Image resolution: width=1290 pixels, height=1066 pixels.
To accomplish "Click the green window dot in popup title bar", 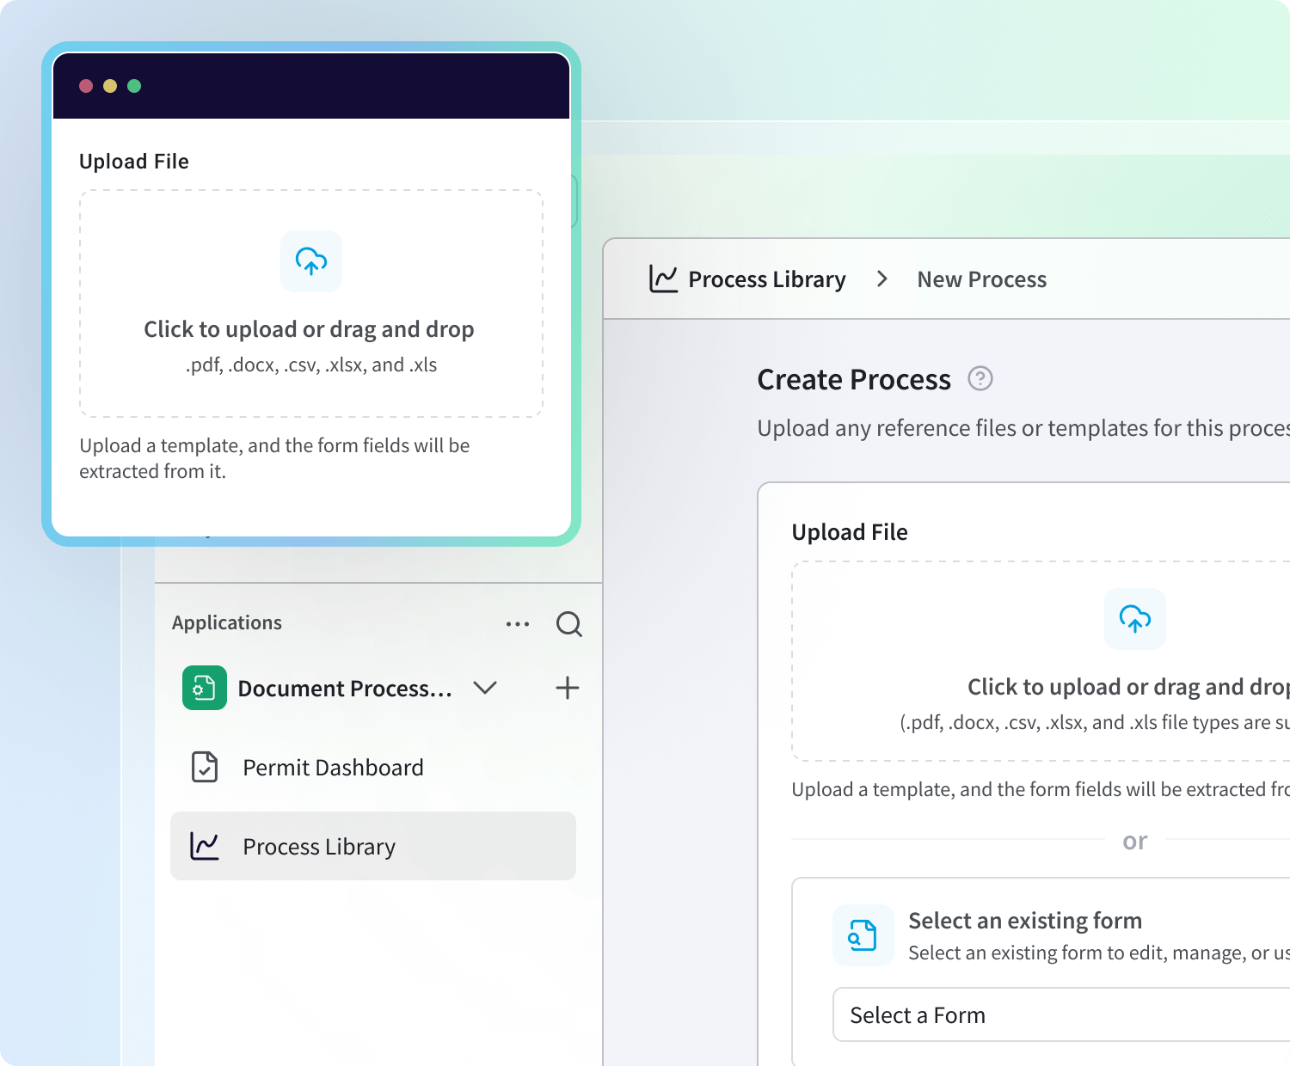I will point(134,86).
